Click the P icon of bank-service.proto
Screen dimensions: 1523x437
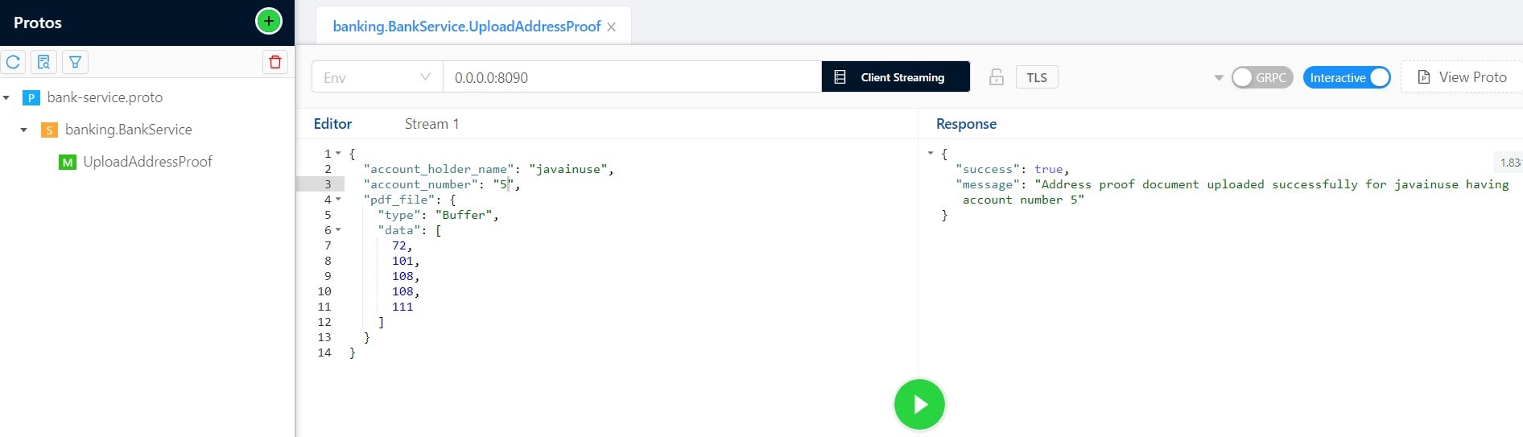[31, 97]
